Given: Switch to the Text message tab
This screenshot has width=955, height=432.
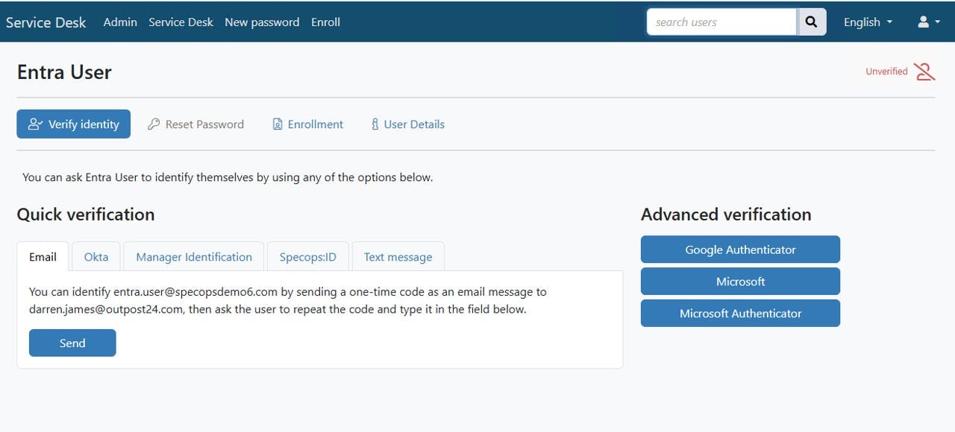Looking at the screenshot, I should pyautogui.click(x=398, y=256).
